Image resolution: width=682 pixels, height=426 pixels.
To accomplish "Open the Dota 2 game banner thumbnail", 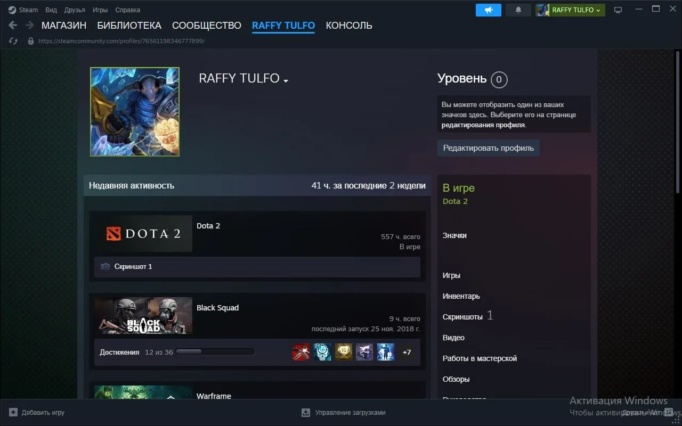I will [143, 233].
